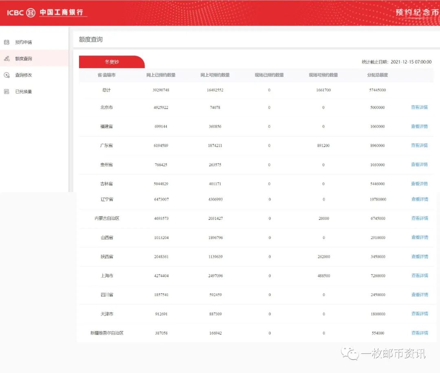
Task: Click 4925922 in 北京市 row
Action: pos(161,108)
